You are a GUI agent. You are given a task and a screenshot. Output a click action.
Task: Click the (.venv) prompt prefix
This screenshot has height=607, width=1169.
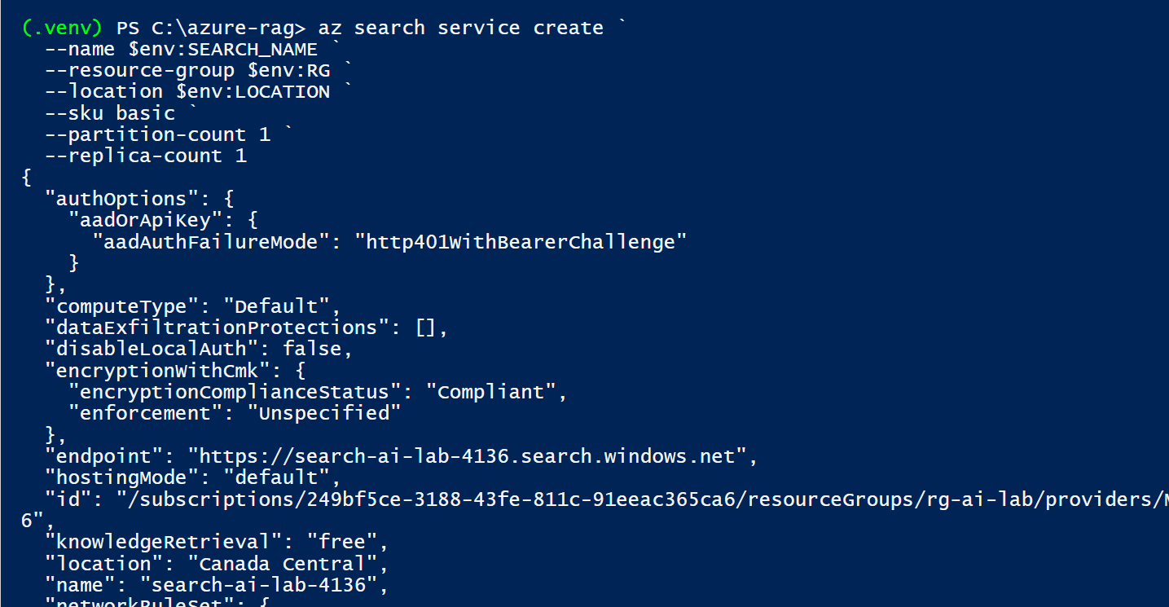click(x=63, y=28)
